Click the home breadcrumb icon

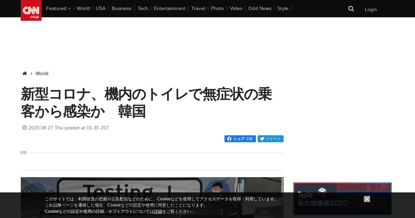25,73
